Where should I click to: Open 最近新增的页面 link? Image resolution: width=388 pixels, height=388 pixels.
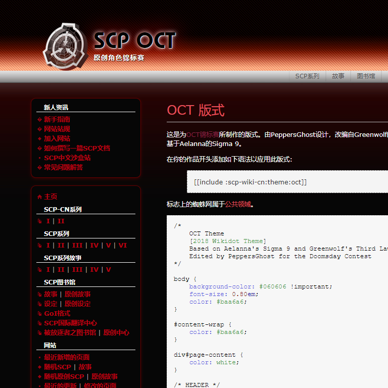pos(67,357)
